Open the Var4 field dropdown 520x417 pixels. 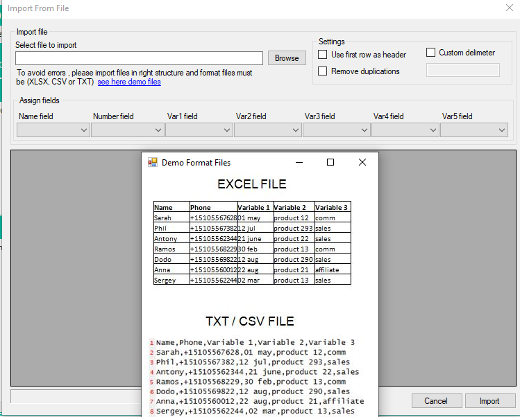[405, 130]
